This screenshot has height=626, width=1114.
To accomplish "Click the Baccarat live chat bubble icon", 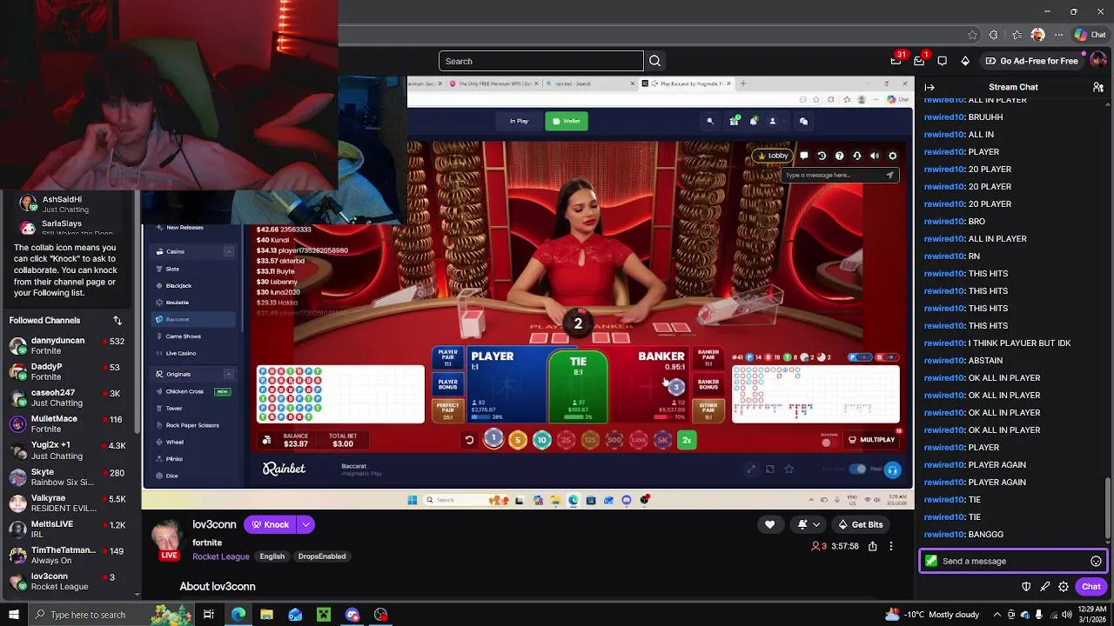I will tap(804, 156).
